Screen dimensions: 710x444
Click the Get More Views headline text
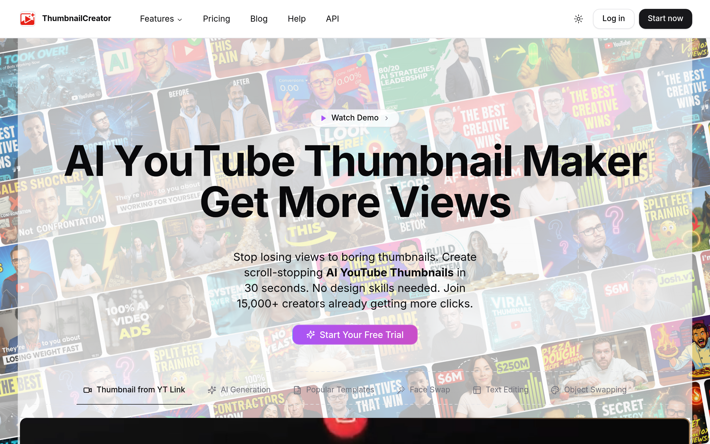pos(355,202)
